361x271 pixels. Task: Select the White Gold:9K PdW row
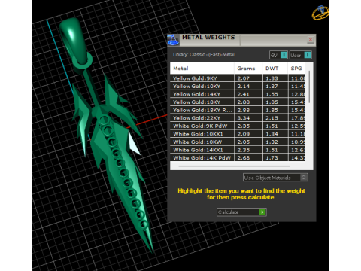click(238, 126)
